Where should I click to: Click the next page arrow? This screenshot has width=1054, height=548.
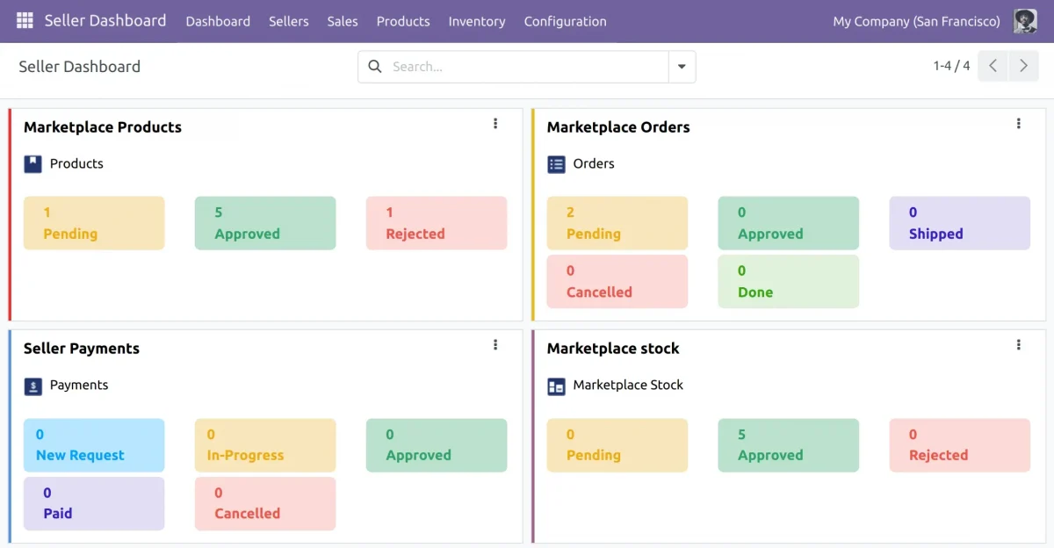pos(1023,65)
